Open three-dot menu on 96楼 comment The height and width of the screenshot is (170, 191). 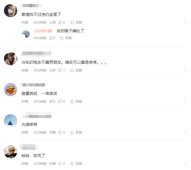(x=185, y=70)
